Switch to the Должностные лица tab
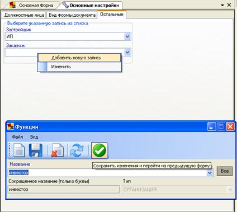This screenshot has height=212, width=237. point(24,15)
